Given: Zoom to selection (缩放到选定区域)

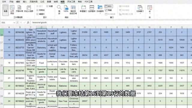Looking at the screenshot, I should tap(73, 10).
